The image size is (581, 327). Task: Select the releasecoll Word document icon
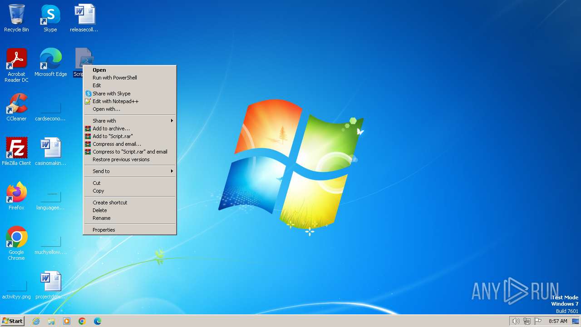84,18
